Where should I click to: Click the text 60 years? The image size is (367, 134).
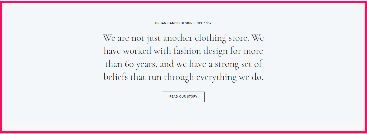click(x=141, y=64)
